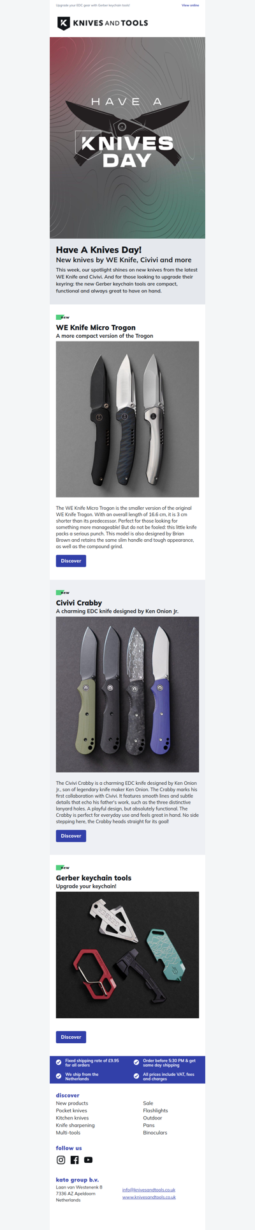
Task: Click the checkmark beside Order before 5:30 PM
Action: [136, 1062]
